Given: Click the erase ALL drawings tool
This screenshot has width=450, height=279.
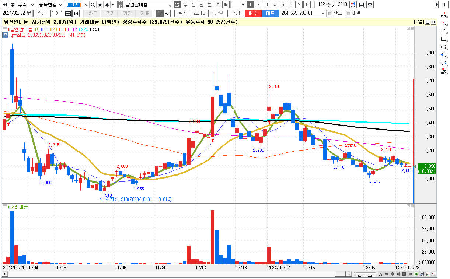Looking at the screenshot, I should 444,71.
